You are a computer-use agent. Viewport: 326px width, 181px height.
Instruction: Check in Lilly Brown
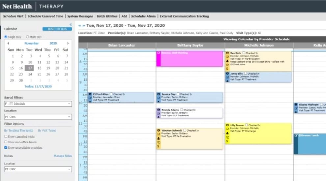coord(246,125)
